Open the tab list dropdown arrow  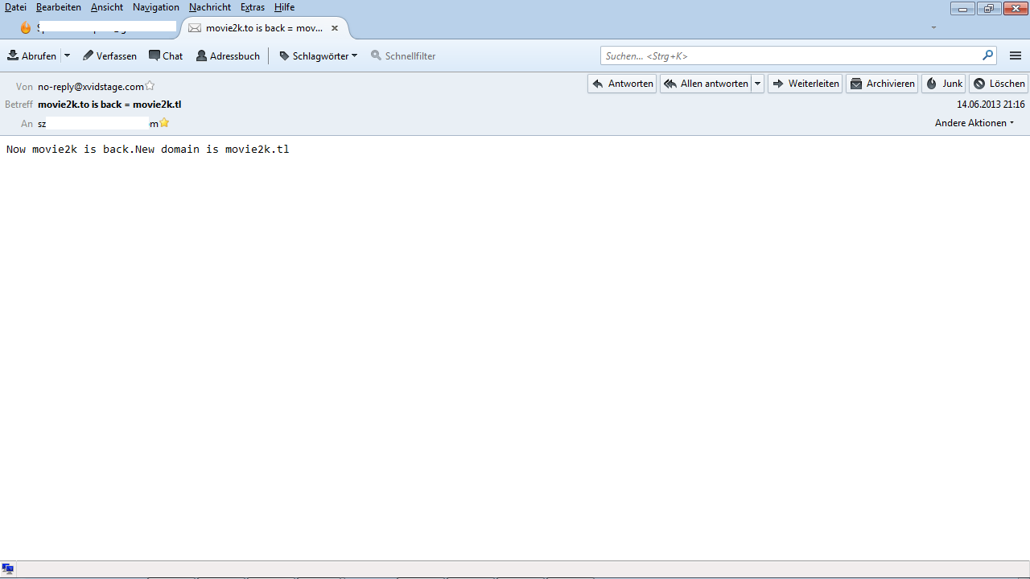pyautogui.click(x=934, y=28)
